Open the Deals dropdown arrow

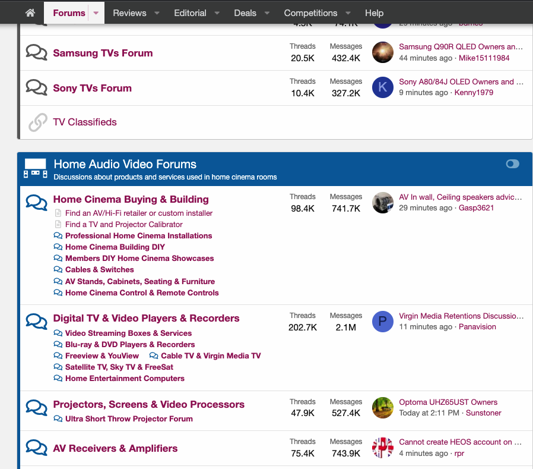[267, 13]
